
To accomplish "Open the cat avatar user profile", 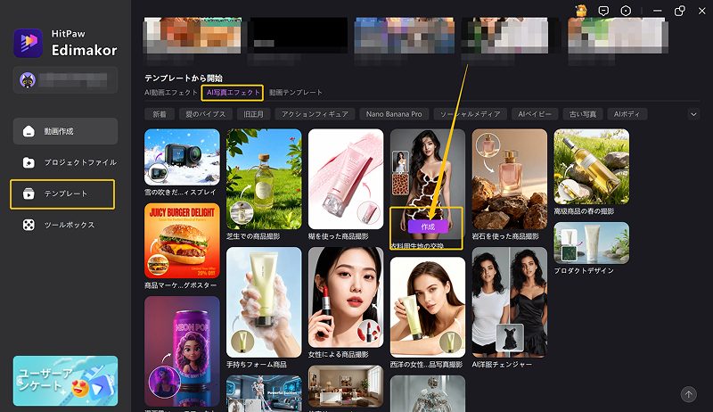I will 28,80.
